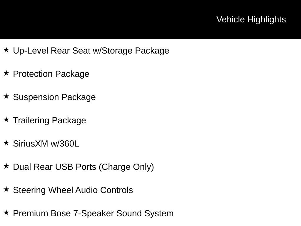Select the SiriusXM w/360L item
Viewport: 301px width, 226px height.
(46, 144)
